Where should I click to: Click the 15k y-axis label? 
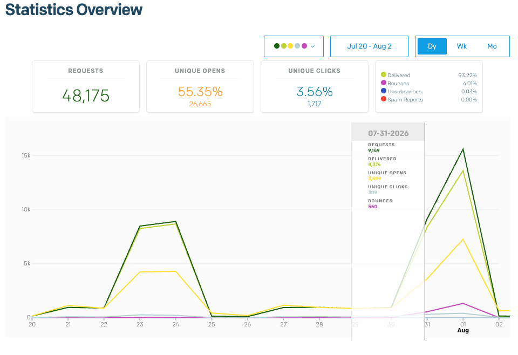(x=26, y=155)
